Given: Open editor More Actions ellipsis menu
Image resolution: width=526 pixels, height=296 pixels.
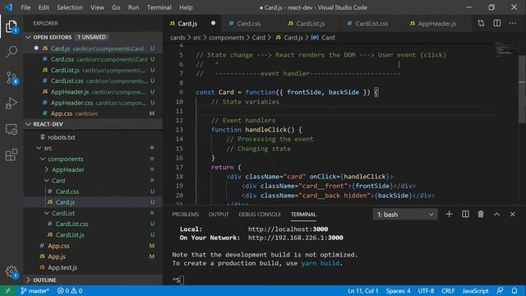Looking at the screenshot, I should coord(512,23).
